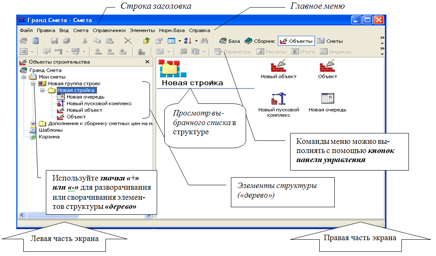The image size is (436, 256).
Task: Open the view mode dropdown arrow
Action: pos(180,41)
